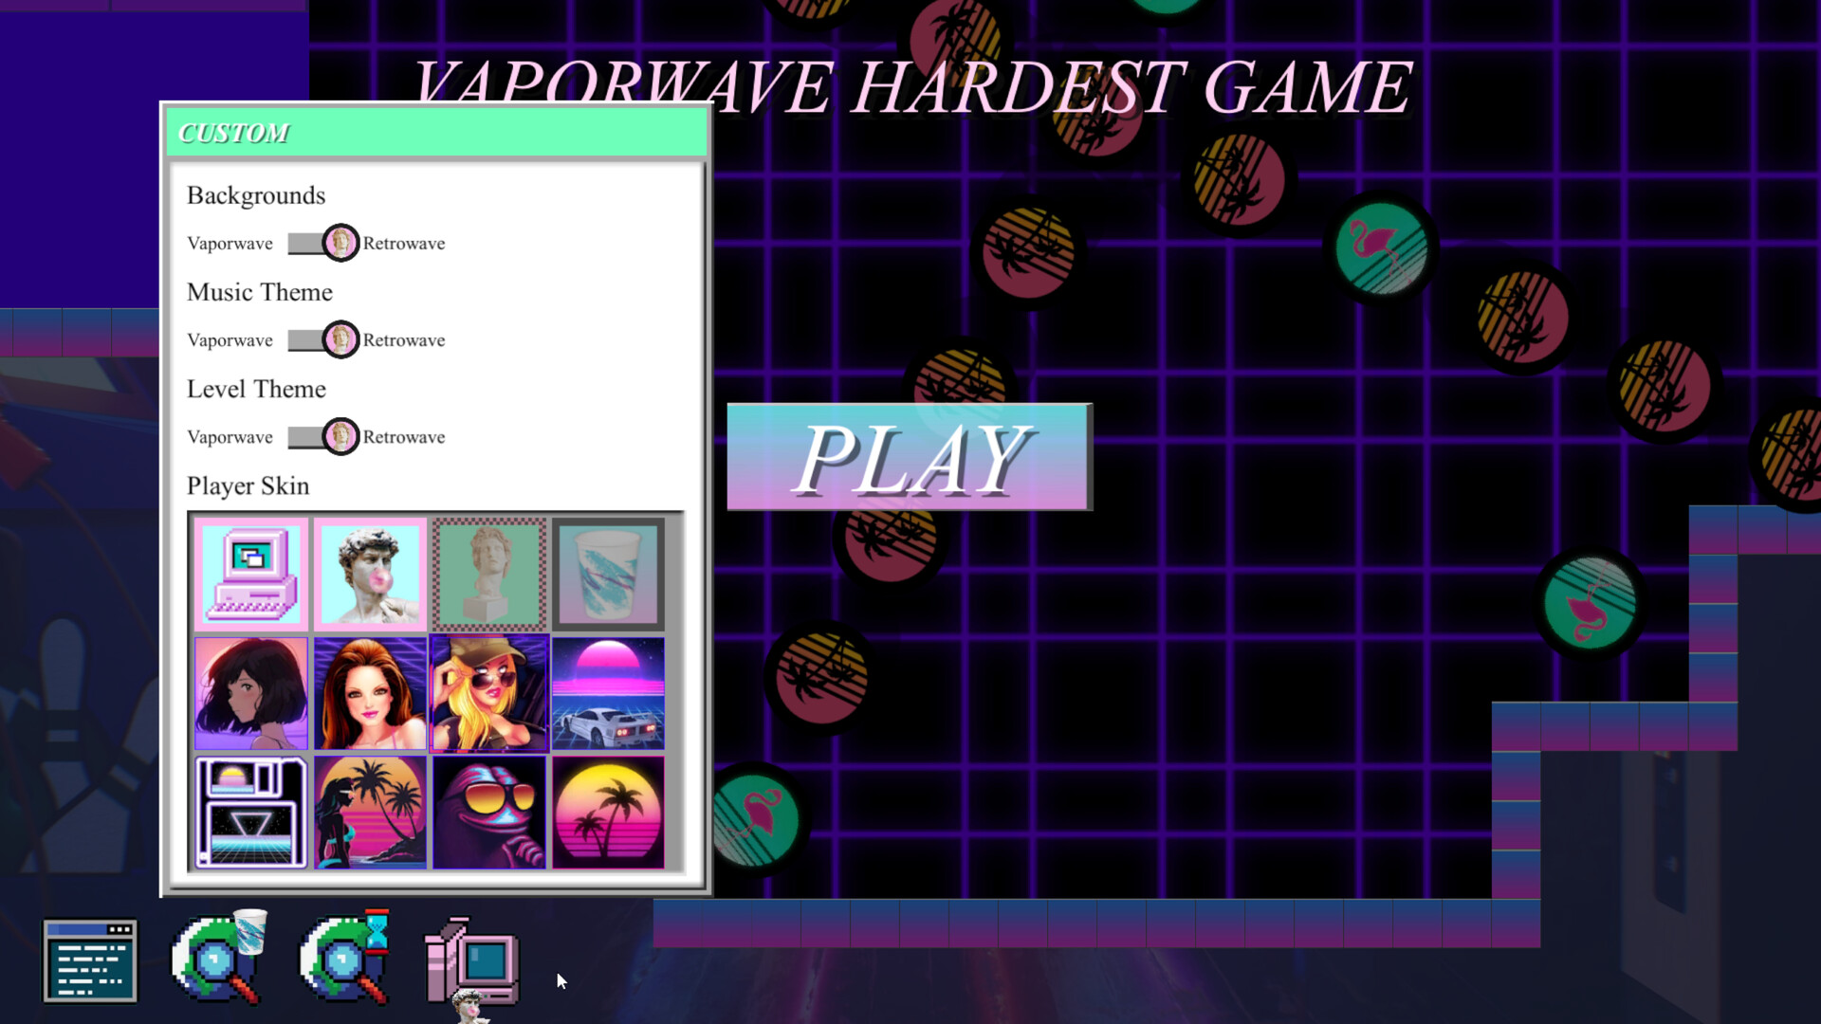Viewport: 1821px width, 1024px height.
Task: Choose the palm tree sunset skin
Action: click(x=608, y=811)
